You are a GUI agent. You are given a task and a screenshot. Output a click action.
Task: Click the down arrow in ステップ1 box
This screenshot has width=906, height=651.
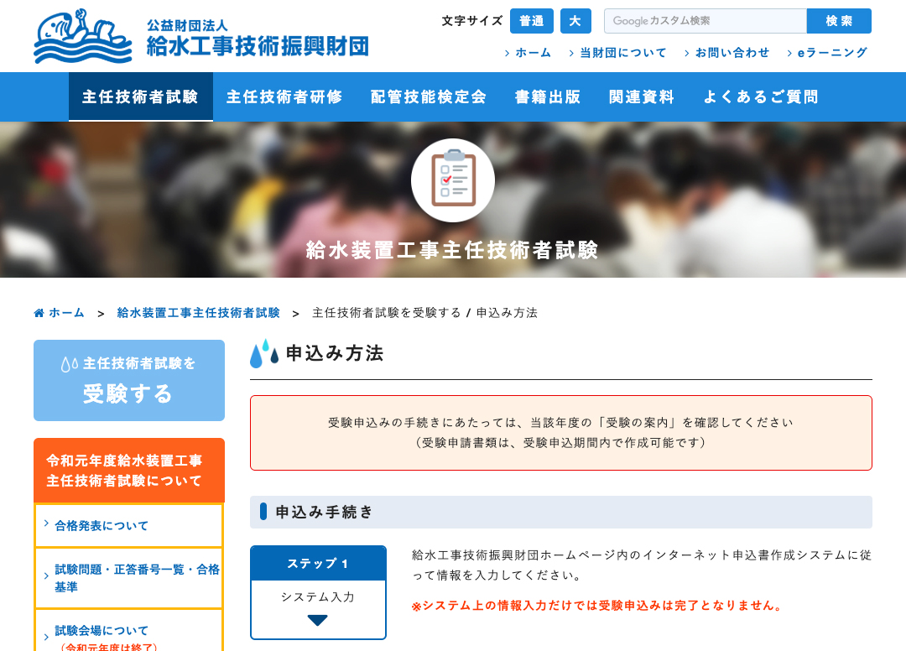point(318,621)
